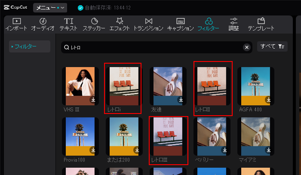This screenshot has width=301, height=175.
Task: Clear the search field with X button
Action: click(x=247, y=47)
